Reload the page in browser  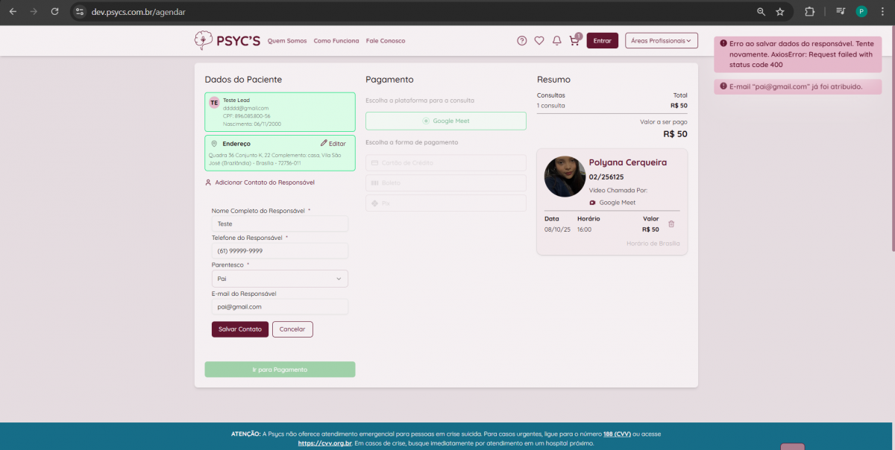pyautogui.click(x=54, y=12)
